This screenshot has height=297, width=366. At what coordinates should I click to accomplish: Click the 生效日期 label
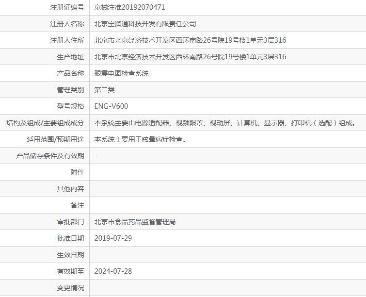pos(70,255)
